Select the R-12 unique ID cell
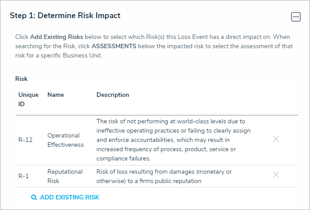Image resolution: width=310 pixels, height=210 pixels. [x=25, y=140]
